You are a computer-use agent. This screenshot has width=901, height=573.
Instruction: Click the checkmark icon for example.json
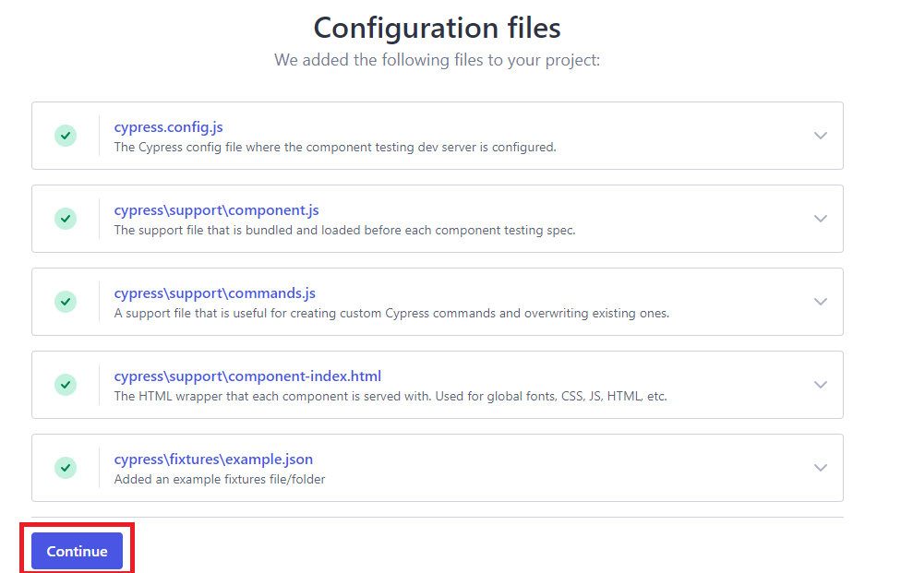pos(65,468)
